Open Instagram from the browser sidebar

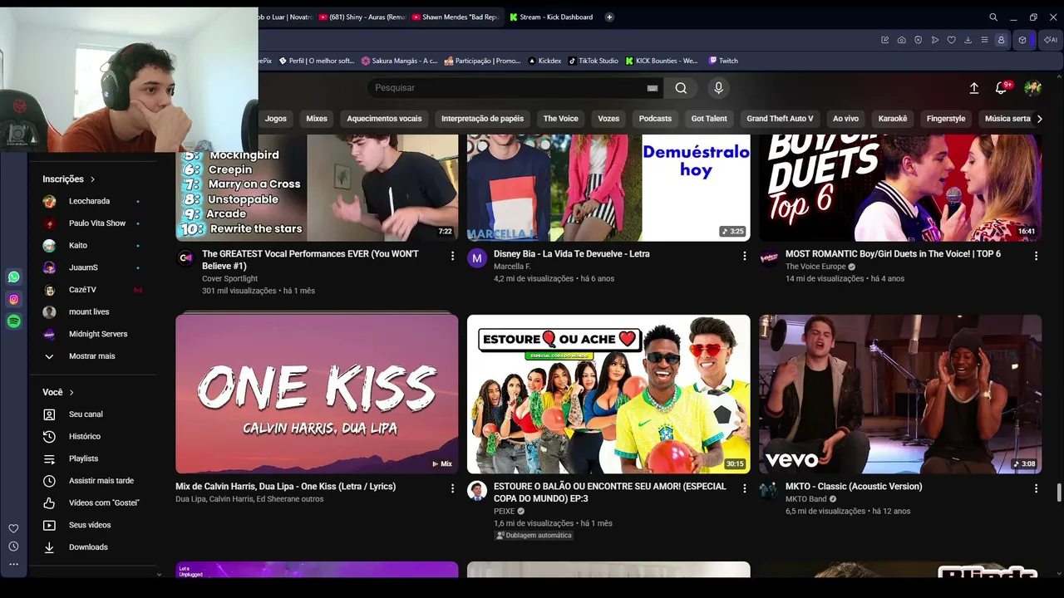point(14,299)
